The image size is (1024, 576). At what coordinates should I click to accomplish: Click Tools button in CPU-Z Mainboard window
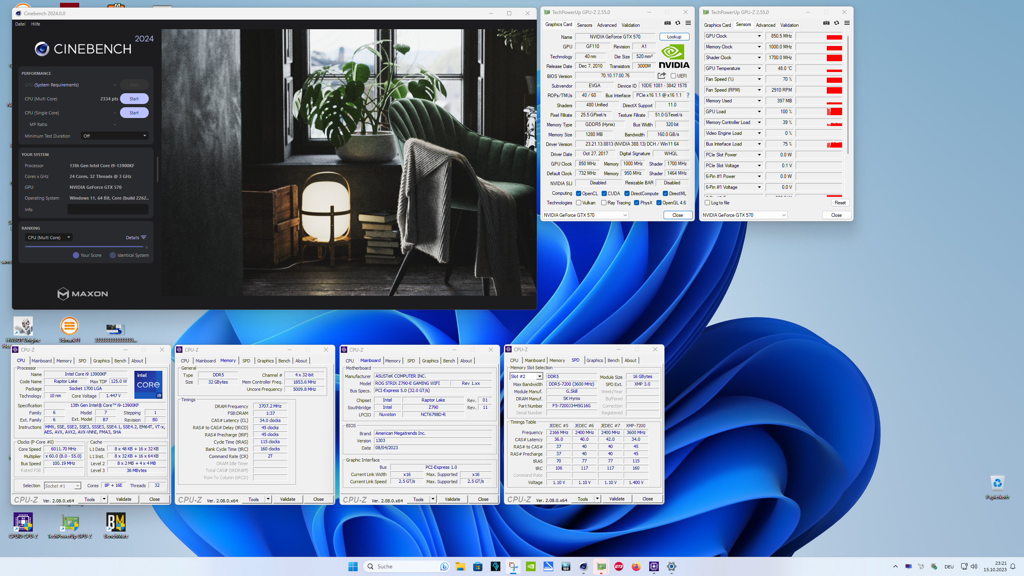[418, 499]
